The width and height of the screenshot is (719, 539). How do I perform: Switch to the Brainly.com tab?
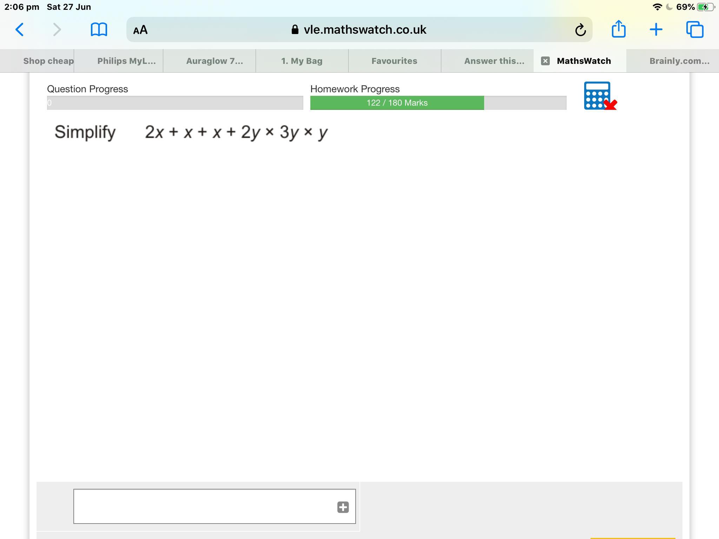pos(679,61)
